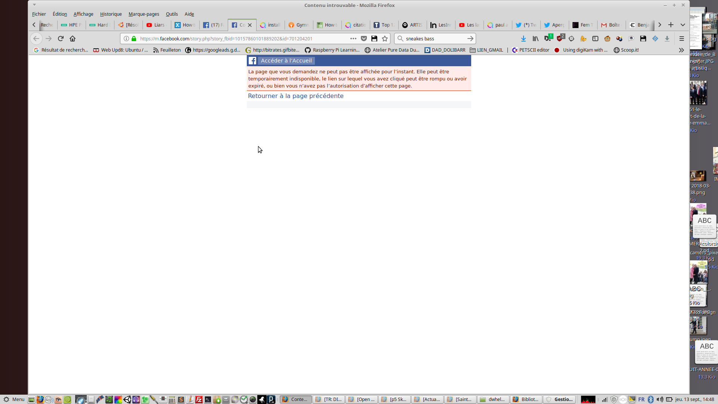Toggle volume speaker in system tray
This screenshot has width=718, height=404.
(x=660, y=400)
